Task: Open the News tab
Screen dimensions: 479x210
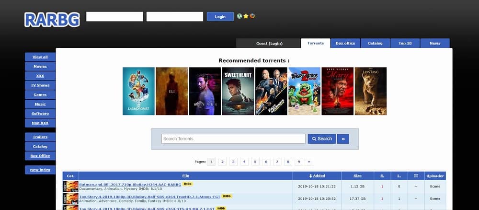Action: point(435,43)
